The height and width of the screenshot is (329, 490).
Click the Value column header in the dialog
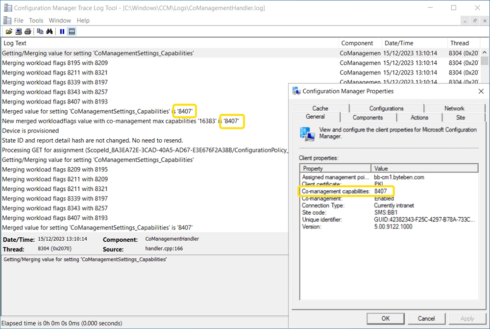(x=424, y=168)
